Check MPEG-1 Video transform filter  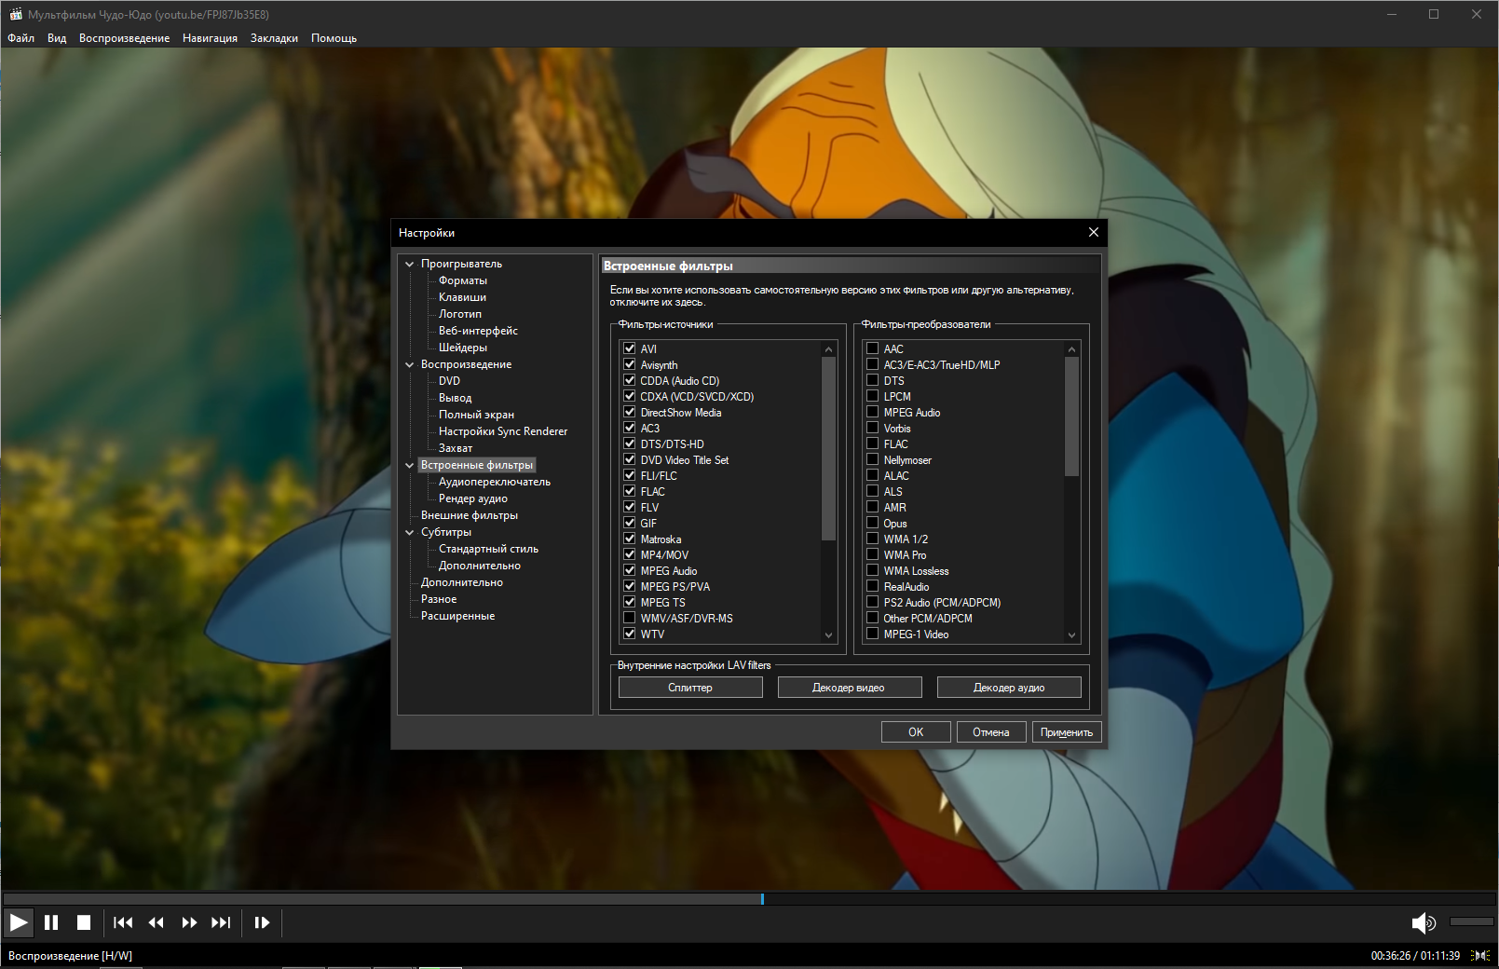873,634
